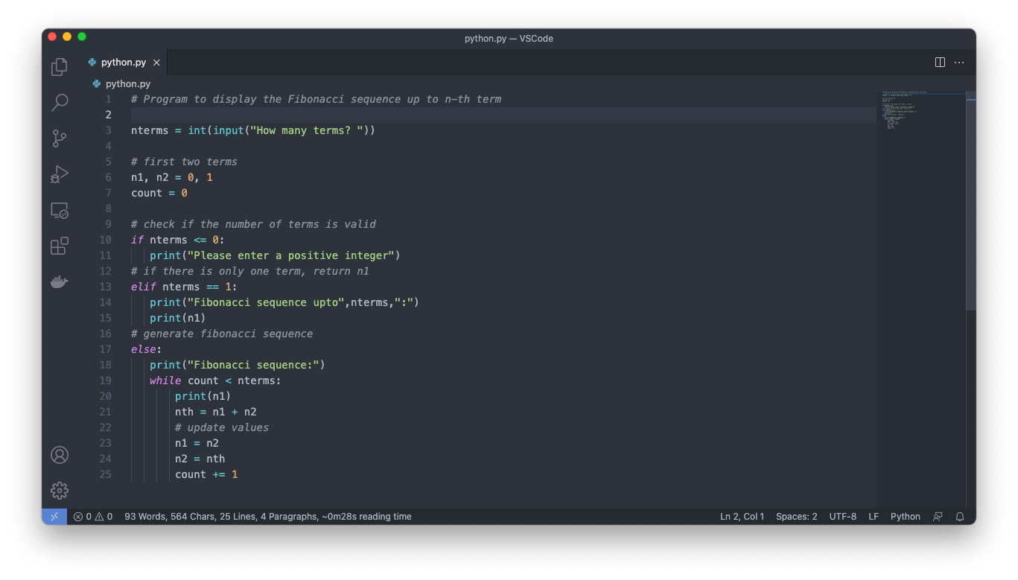Close the python.py tab
This screenshot has width=1018, height=580.
[x=156, y=63]
